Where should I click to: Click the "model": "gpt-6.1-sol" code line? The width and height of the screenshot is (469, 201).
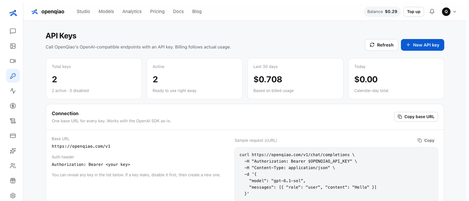point(277,181)
